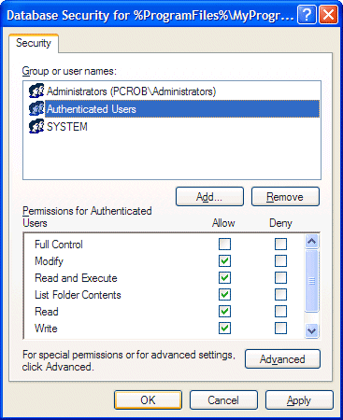The height and width of the screenshot is (420, 343).
Task: Click the permissions scrollbar thumb
Action: (312, 281)
